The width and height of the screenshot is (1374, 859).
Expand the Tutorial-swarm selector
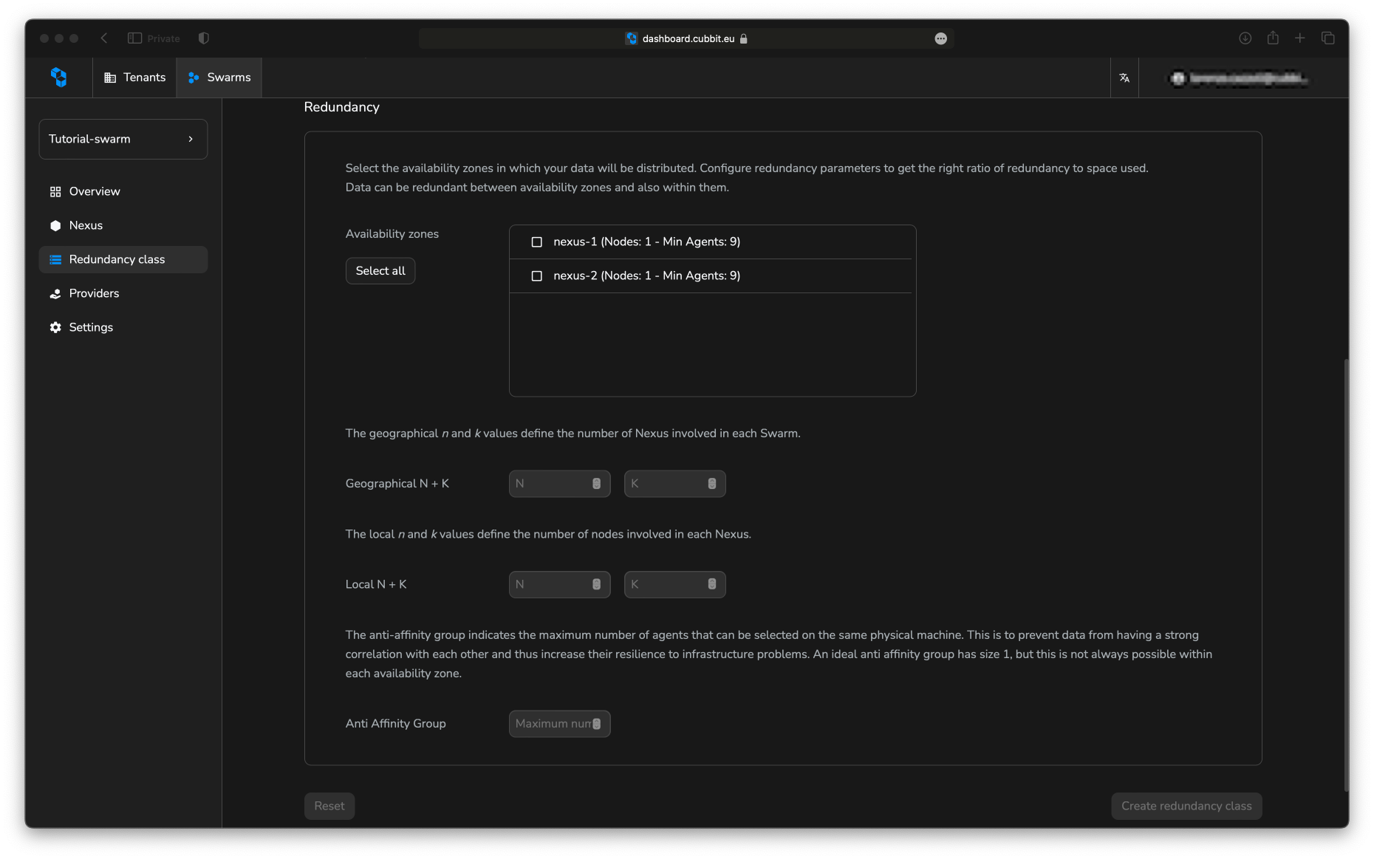pyautogui.click(x=123, y=139)
